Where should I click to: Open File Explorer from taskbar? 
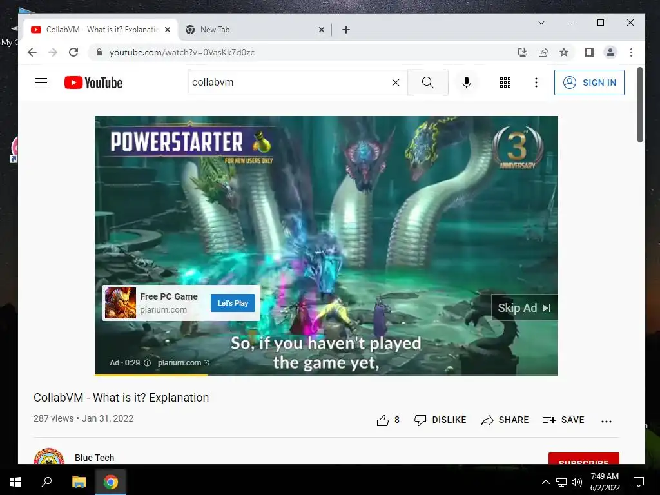(79, 482)
